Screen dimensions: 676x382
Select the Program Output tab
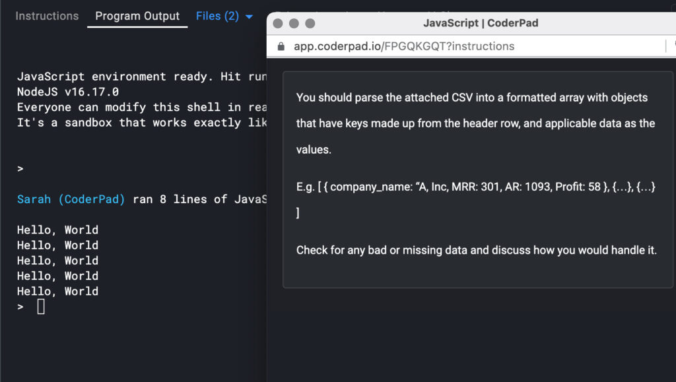[x=137, y=16]
